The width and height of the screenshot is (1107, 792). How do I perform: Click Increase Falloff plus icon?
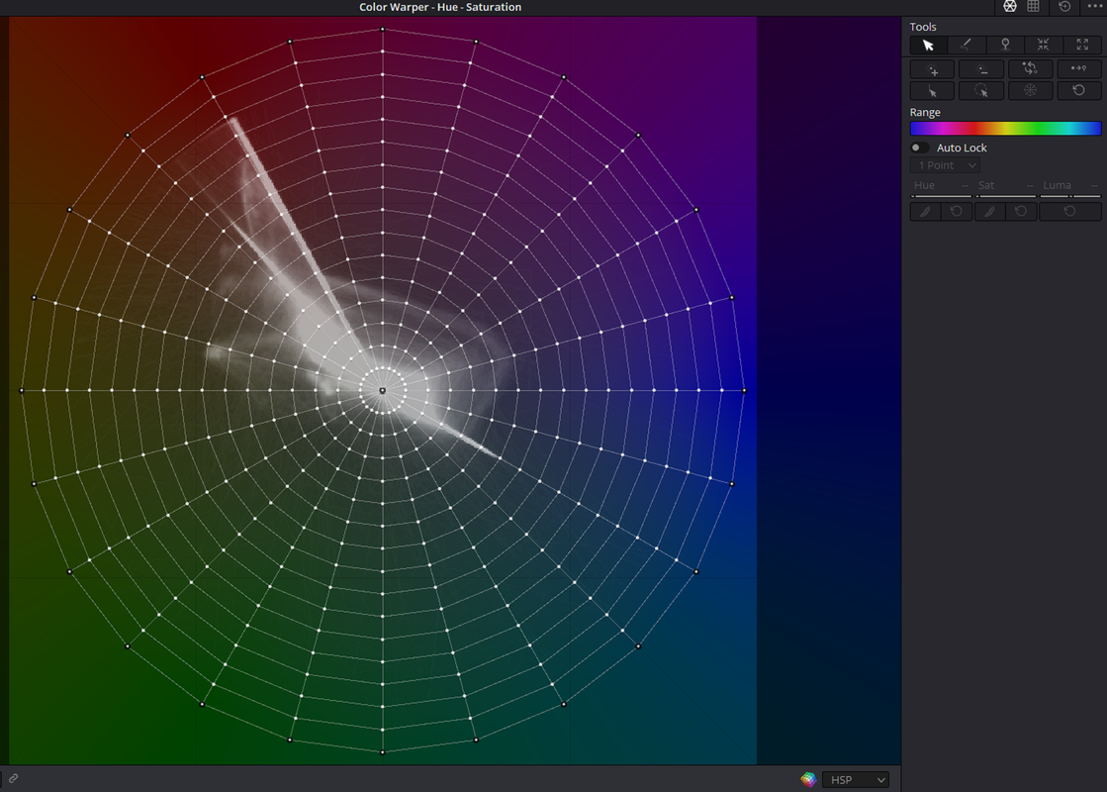click(933, 69)
